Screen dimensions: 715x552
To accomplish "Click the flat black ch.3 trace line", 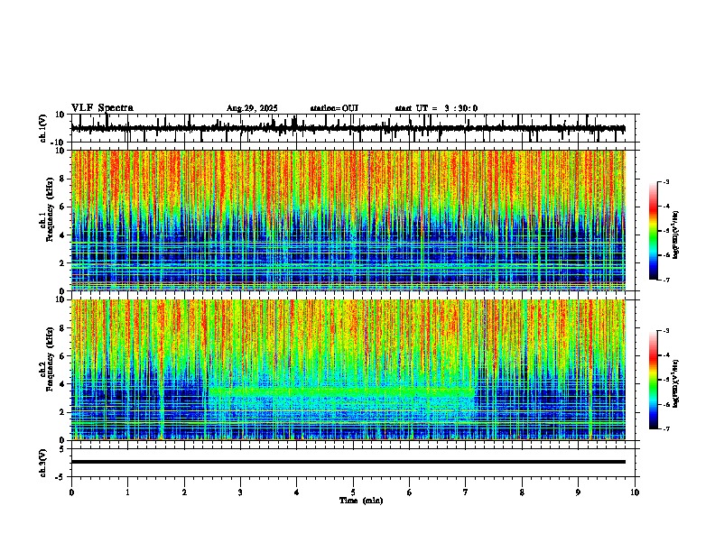I will pos(348,462).
